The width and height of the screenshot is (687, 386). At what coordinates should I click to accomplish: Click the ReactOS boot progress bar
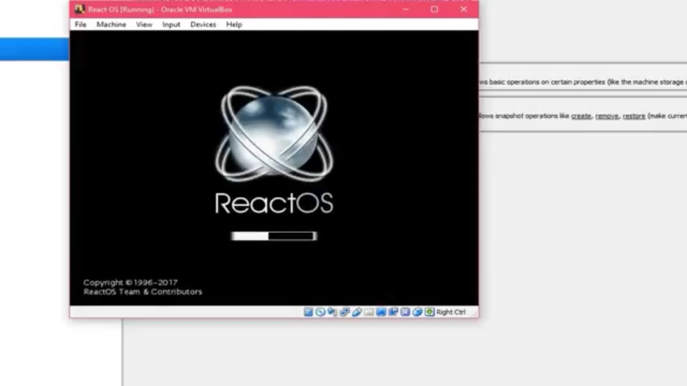point(274,236)
